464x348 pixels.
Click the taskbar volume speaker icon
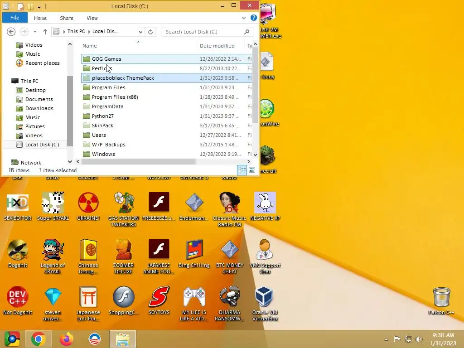pos(419,339)
